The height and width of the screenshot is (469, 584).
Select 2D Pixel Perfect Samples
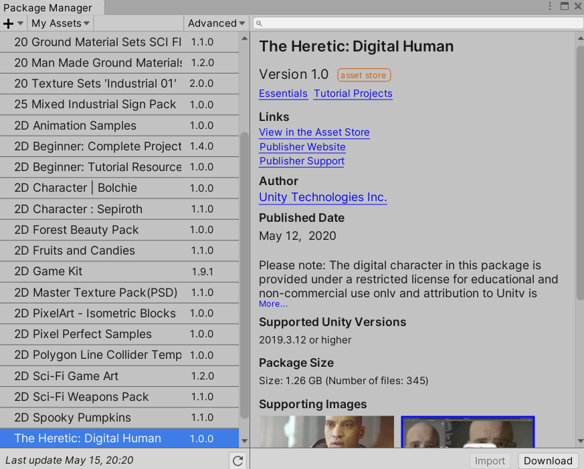point(119,334)
